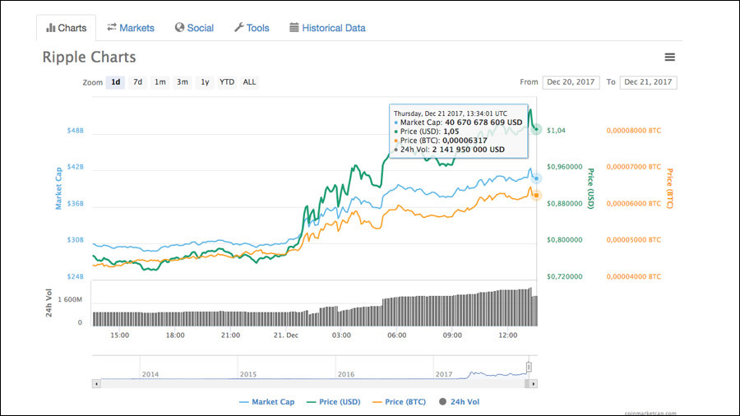Click the blue Market Cap marker dot
The height and width of the screenshot is (416, 740).
point(536,178)
